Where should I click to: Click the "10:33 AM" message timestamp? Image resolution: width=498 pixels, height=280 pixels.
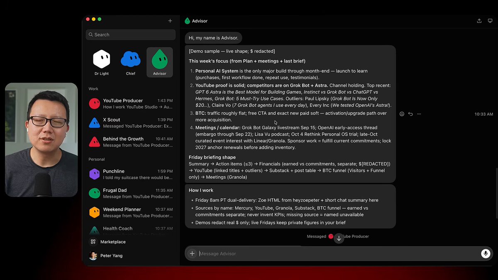pyautogui.click(x=484, y=114)
